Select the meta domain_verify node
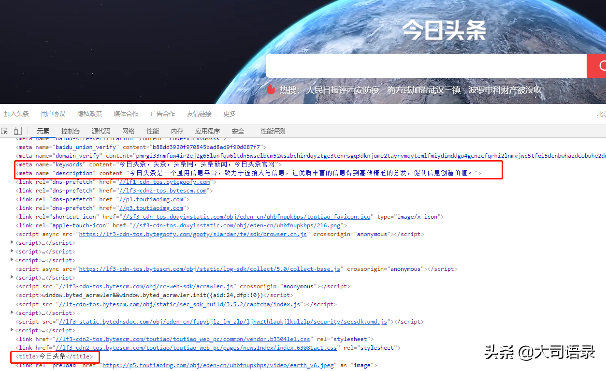This screenshot has width=606, height=371. [x=311, y=156]
